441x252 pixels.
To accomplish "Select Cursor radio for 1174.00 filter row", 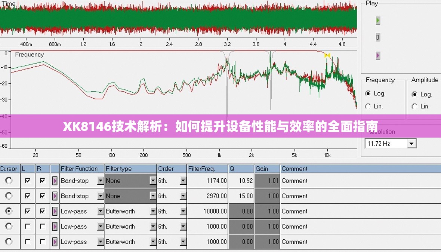I will (x=9, y=181).
